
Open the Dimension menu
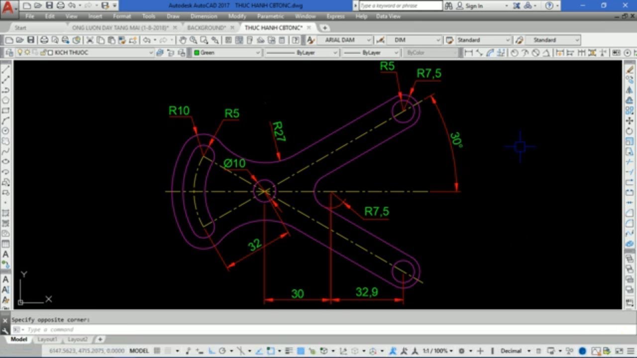pyautogui.click(x=204, y=16)
